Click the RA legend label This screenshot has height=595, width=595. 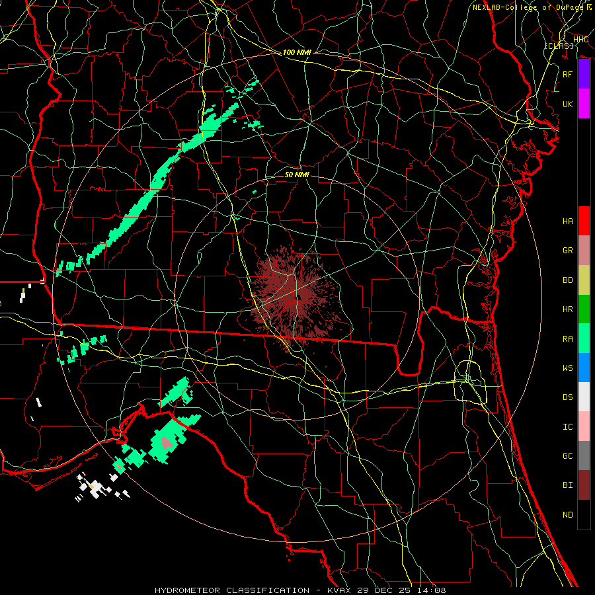[568, 338]
